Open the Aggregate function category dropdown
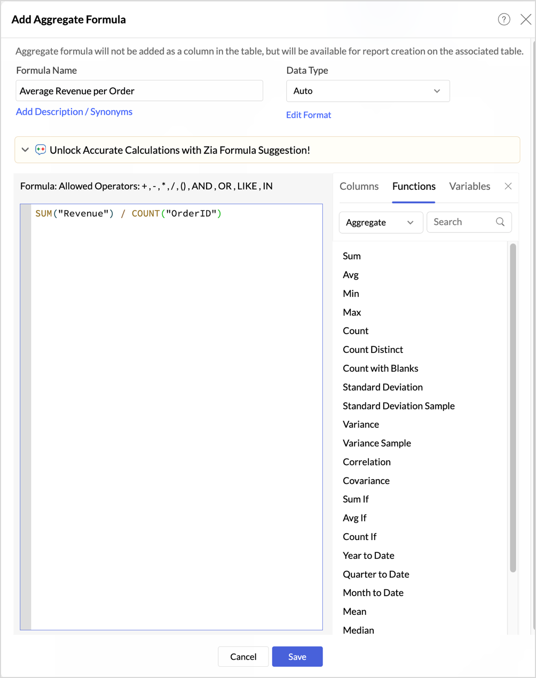Viewport: 536px width, 678px height. pyautogui.click(x=380, y=222)
